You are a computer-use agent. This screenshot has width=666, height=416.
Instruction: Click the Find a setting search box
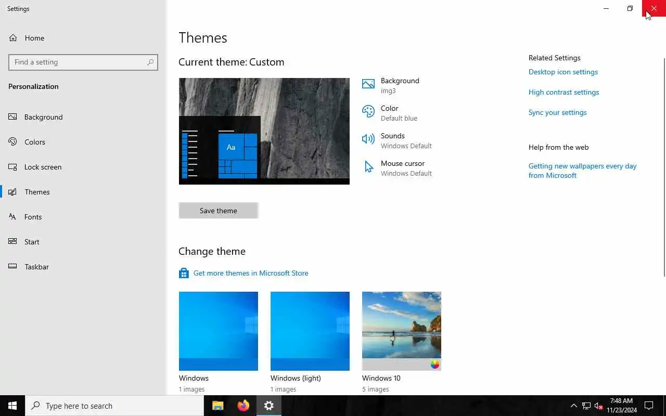(x=83, y=62)
